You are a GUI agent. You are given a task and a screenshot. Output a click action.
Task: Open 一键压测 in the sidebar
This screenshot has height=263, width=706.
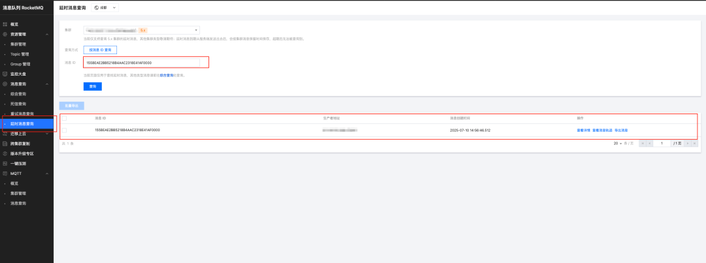(18, 164)
